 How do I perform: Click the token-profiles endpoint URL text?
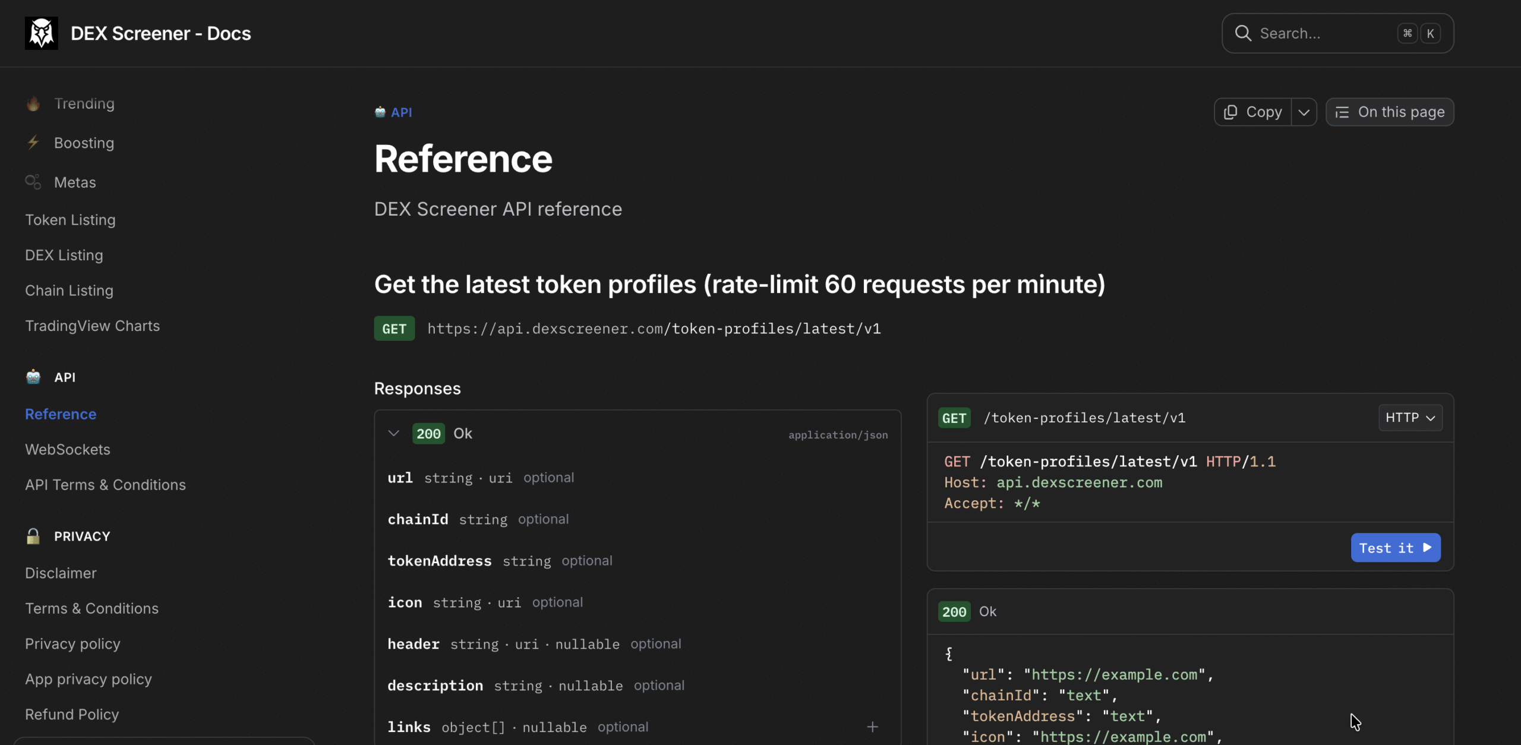point(654,329)
